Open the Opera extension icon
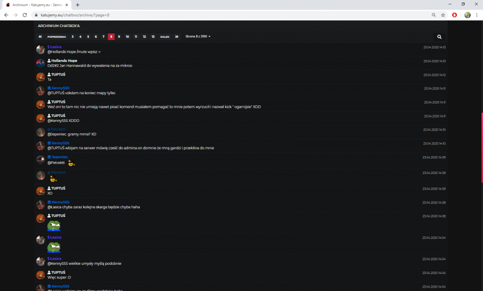The width and height of the screenshot is (483, 291). click(x=455, y=15)
